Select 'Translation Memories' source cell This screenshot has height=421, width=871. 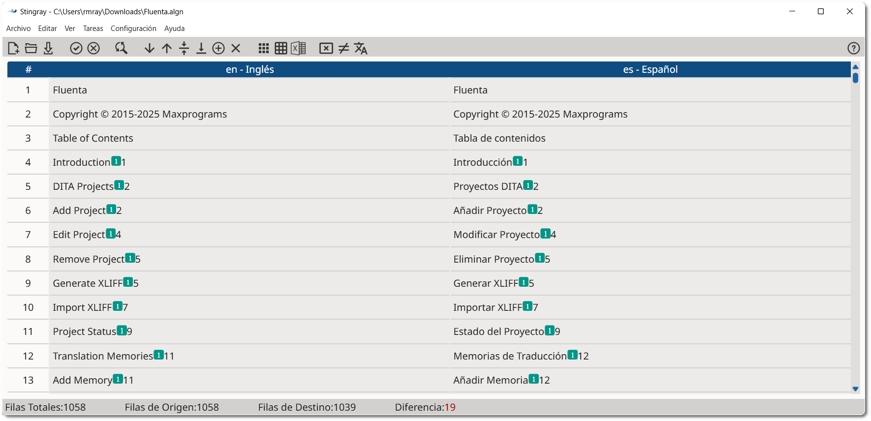click(249, 356)
